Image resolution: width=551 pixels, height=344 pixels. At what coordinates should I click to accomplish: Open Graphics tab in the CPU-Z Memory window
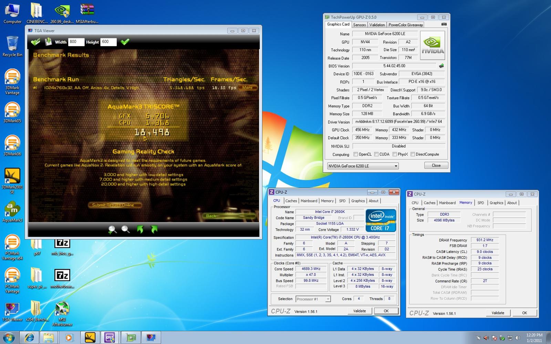(x=496, y=203)
